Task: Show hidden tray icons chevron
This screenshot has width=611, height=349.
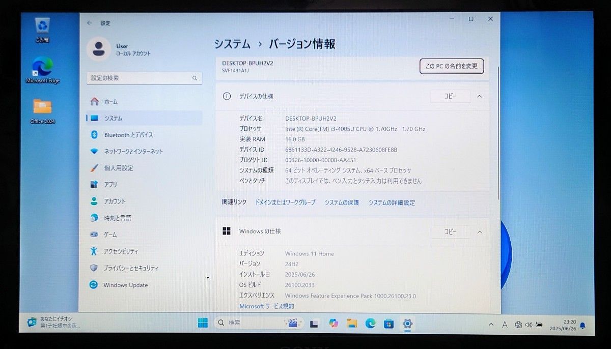Action: [x=491, y=325]
